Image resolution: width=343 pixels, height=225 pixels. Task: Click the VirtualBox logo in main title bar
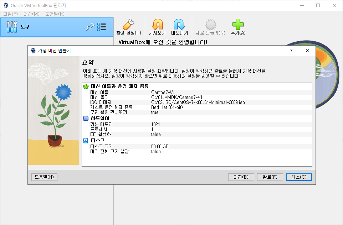pos(6,5)
